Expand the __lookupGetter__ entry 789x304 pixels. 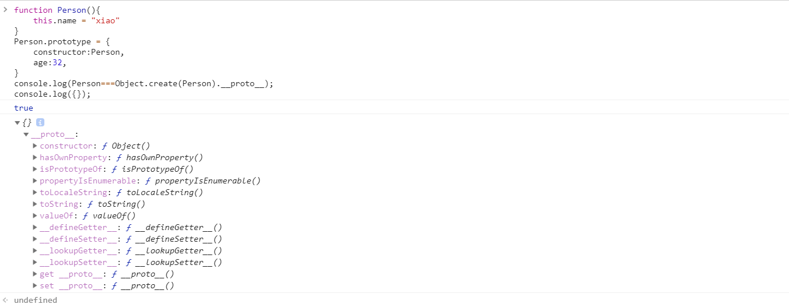coord(35,251)
